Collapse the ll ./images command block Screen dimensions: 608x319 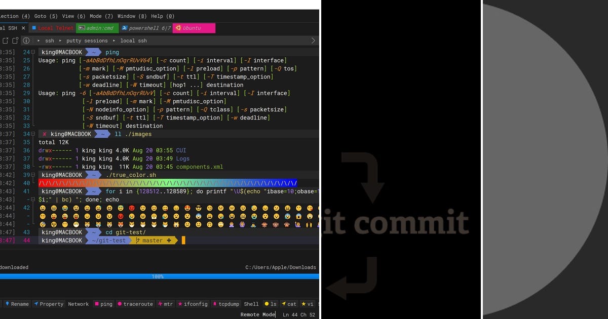[x=32, y=134]
